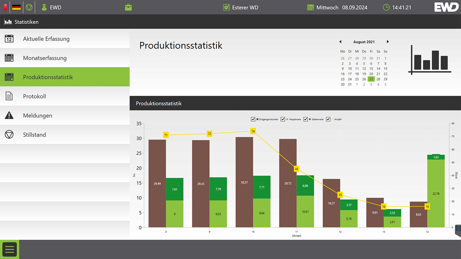Click the machine gear icon beside Esterer WD
The height and width of the screenshot is (259, 461).
pyautogui.click(x=227, y=7)
